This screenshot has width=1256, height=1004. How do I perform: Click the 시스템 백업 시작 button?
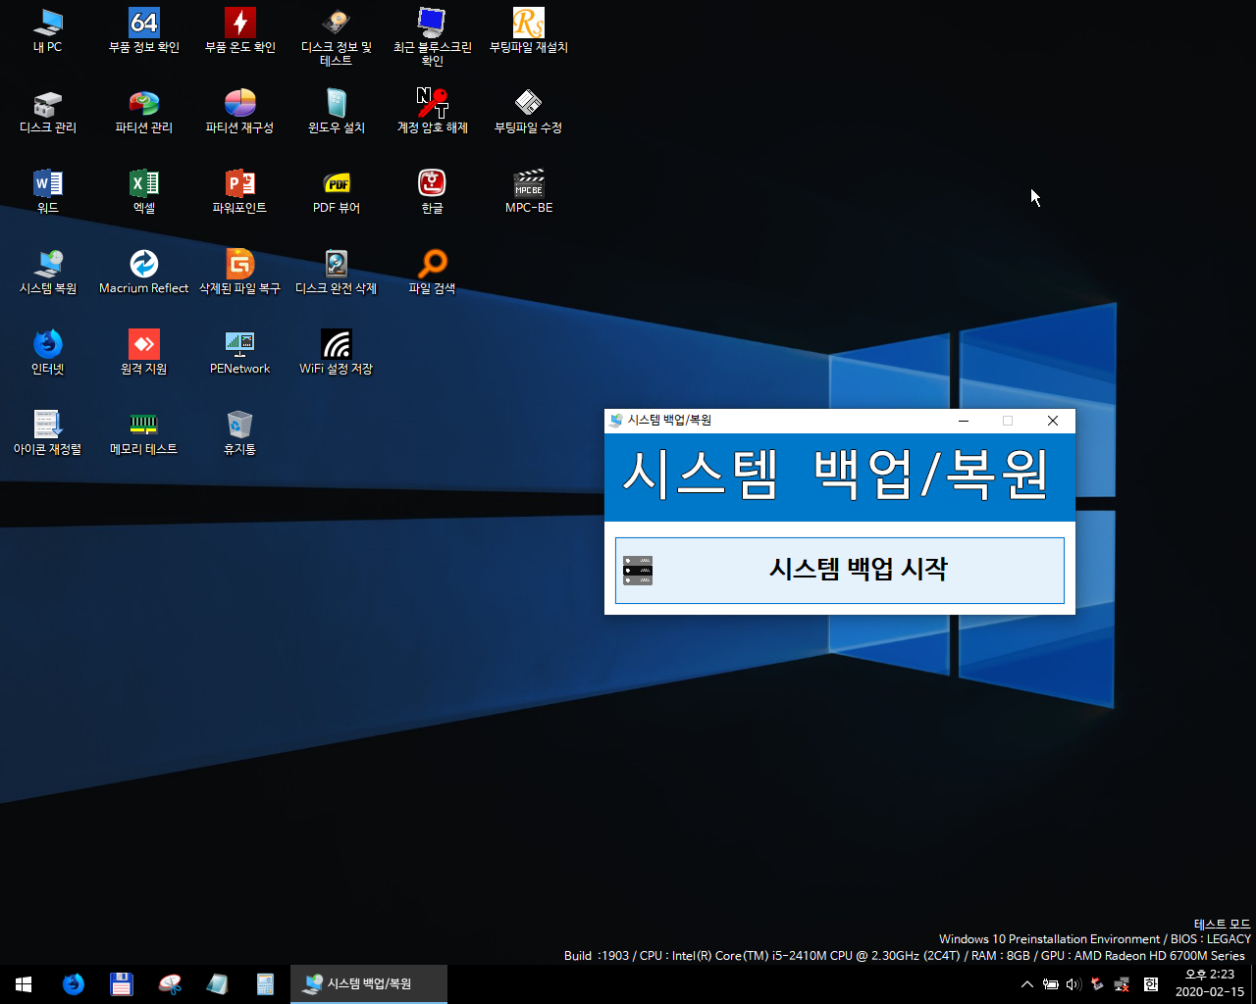[x=840, y=570]
